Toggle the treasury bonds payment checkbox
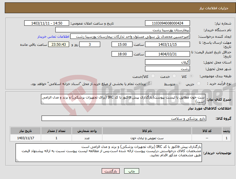This screenshot has height=179, width=236. pyautogui.click(x=150, y=83)
